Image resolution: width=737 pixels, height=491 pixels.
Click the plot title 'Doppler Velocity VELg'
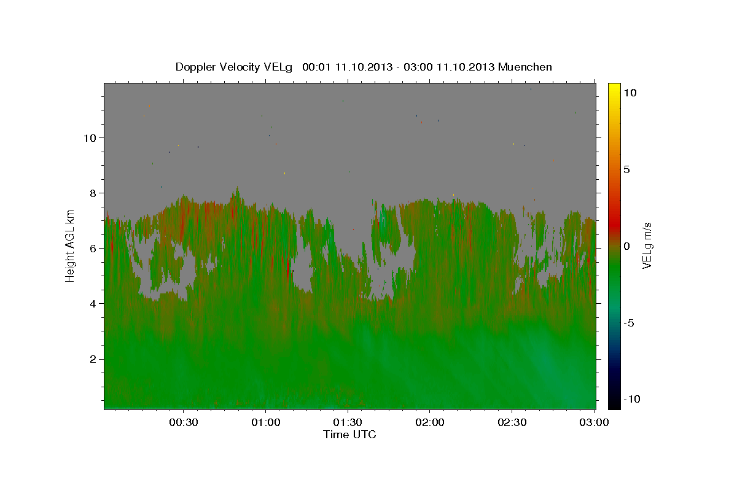click(x=235, y=67)
